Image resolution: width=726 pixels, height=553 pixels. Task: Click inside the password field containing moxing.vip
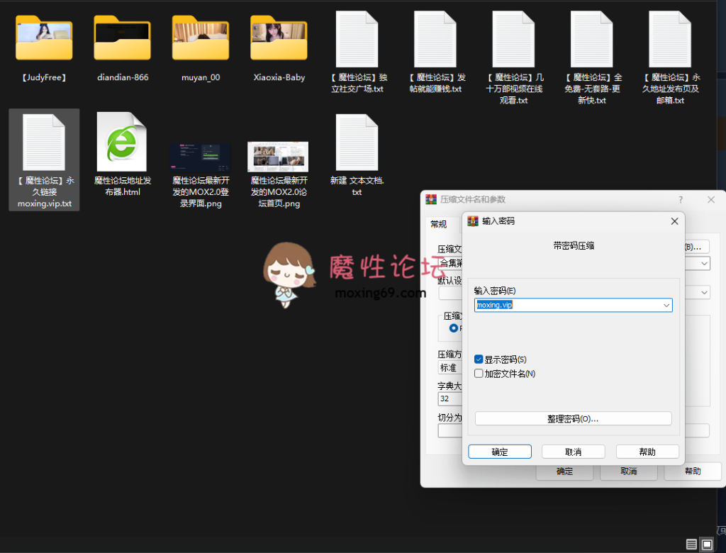[560, 305]
